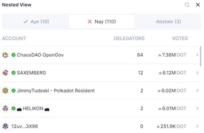204x133 pixels.
Task: Select the Nay (110) tab
Action: pyautogui.click(x=102, y=22)
